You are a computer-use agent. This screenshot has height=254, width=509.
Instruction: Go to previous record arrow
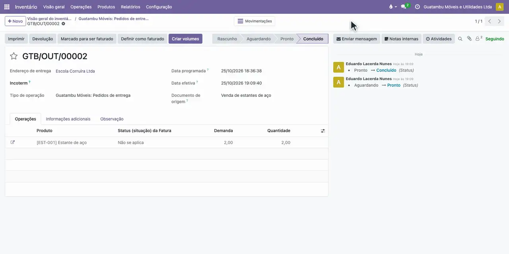(x=490, y=21)
